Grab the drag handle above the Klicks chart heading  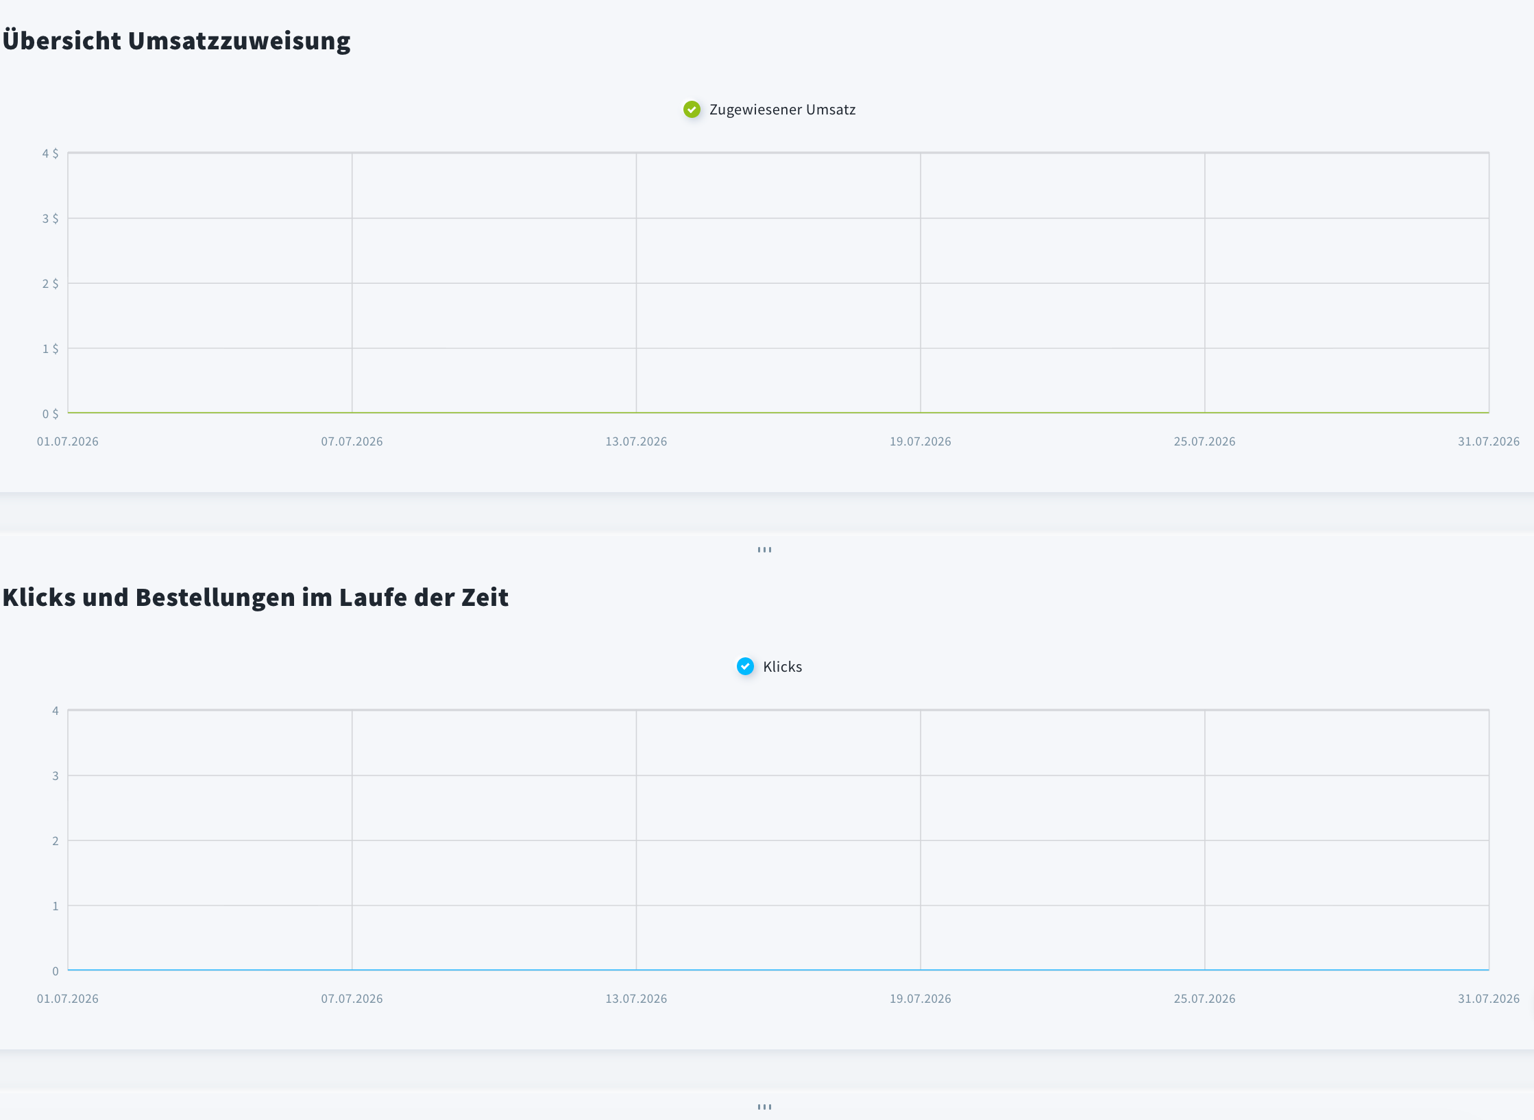coord(765,550)
